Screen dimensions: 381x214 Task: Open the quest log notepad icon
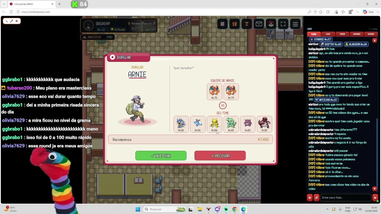tap(222, 24)
